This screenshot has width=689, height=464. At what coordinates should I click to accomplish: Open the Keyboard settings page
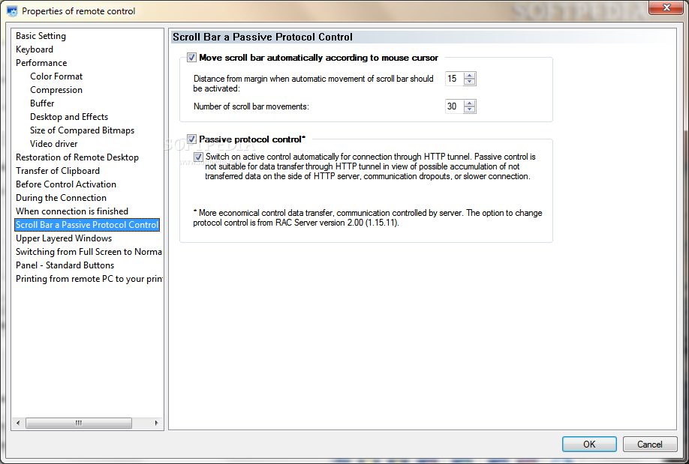pyautogui.click(x=35, y=49)
